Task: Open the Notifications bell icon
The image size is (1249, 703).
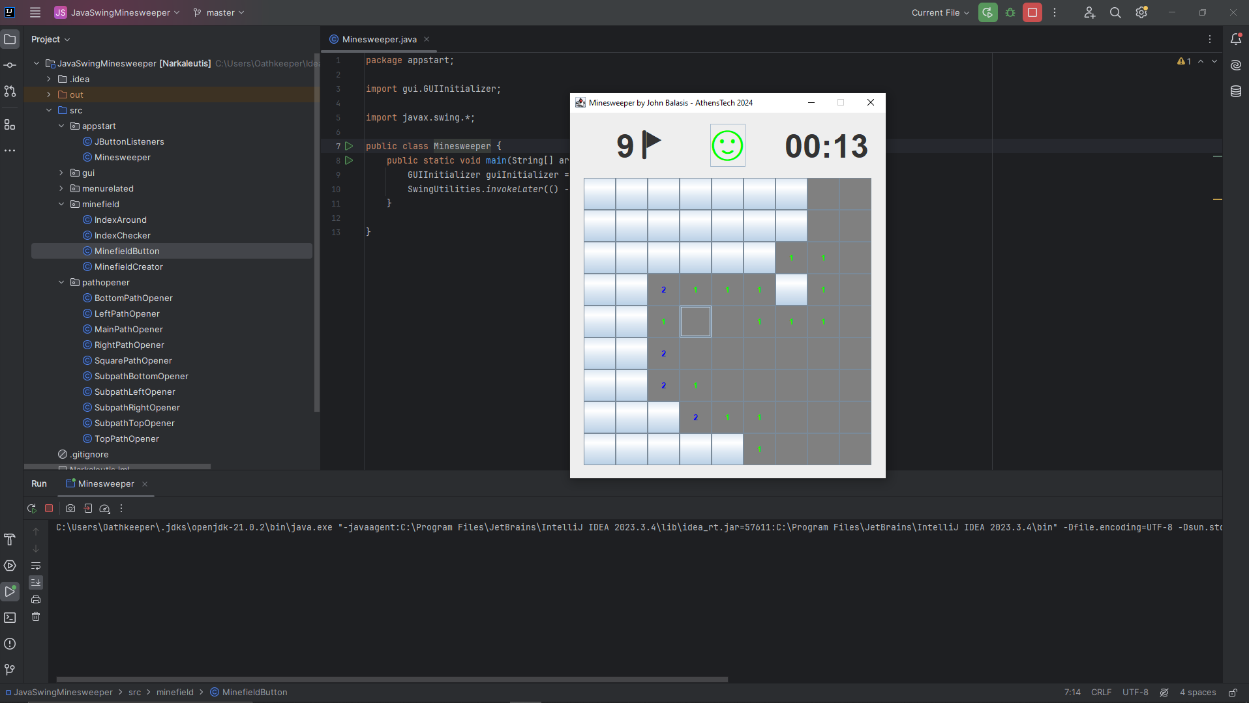Action: pyautogui.click(x=1235, y=39)
